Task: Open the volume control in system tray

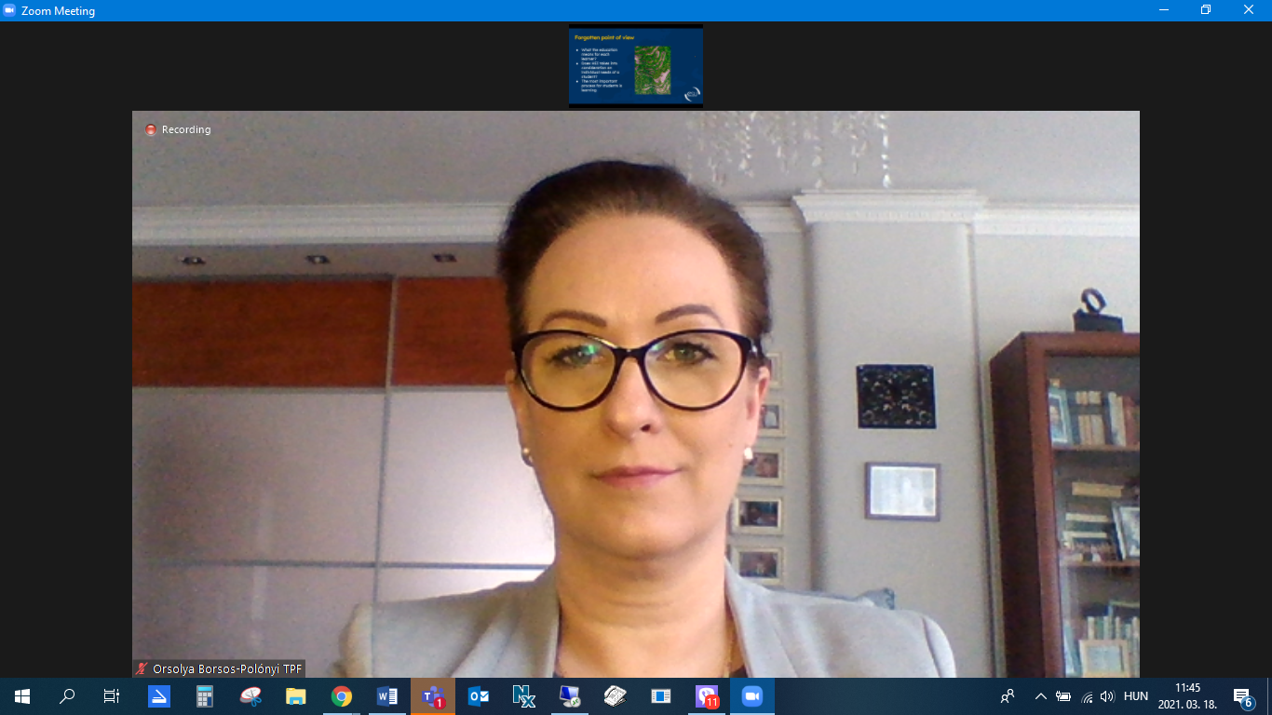Action: [x=1107, y=695]
